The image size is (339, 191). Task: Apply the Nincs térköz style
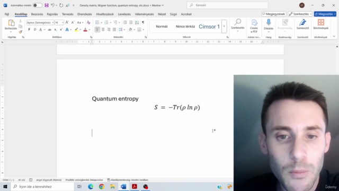[185, 27]
